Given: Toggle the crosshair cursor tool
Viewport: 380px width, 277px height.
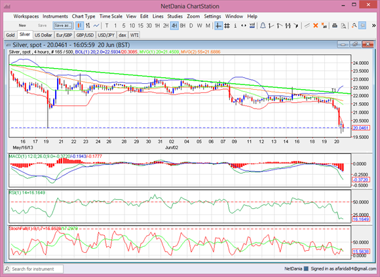Looking at the screenshot, I should coord(218,26).
